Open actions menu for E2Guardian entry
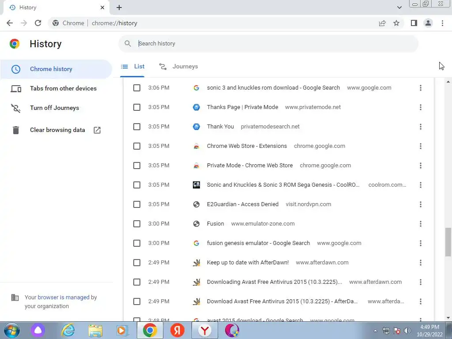Viewport: 452px width, 339px height. pyautogui.click(x=421, y=204)
